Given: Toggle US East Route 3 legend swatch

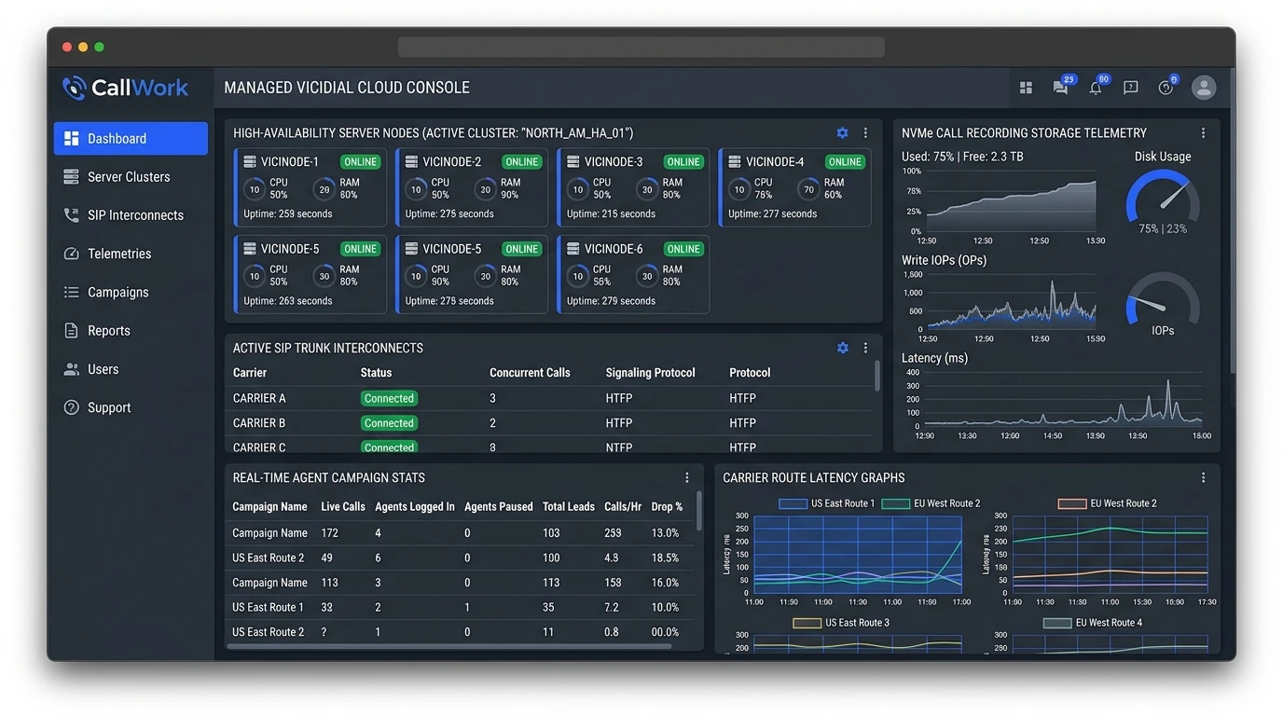Looking at the screenshot, I should coord(807,623).
